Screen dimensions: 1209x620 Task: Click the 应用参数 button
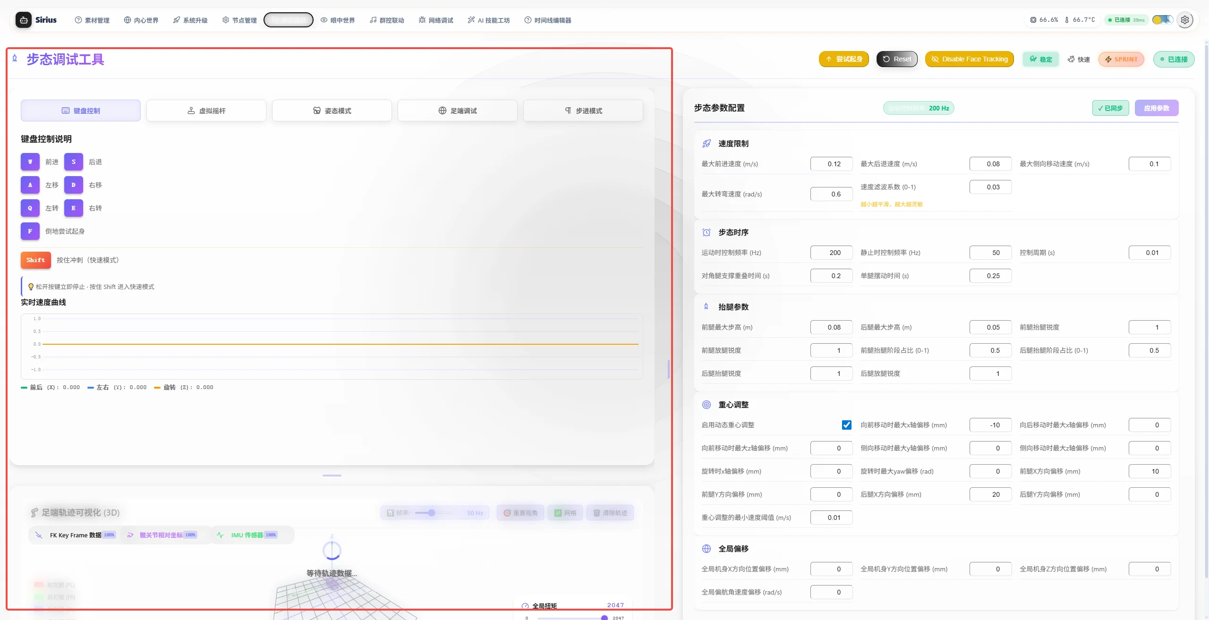pyautogui.click(x=1157, y=108)
